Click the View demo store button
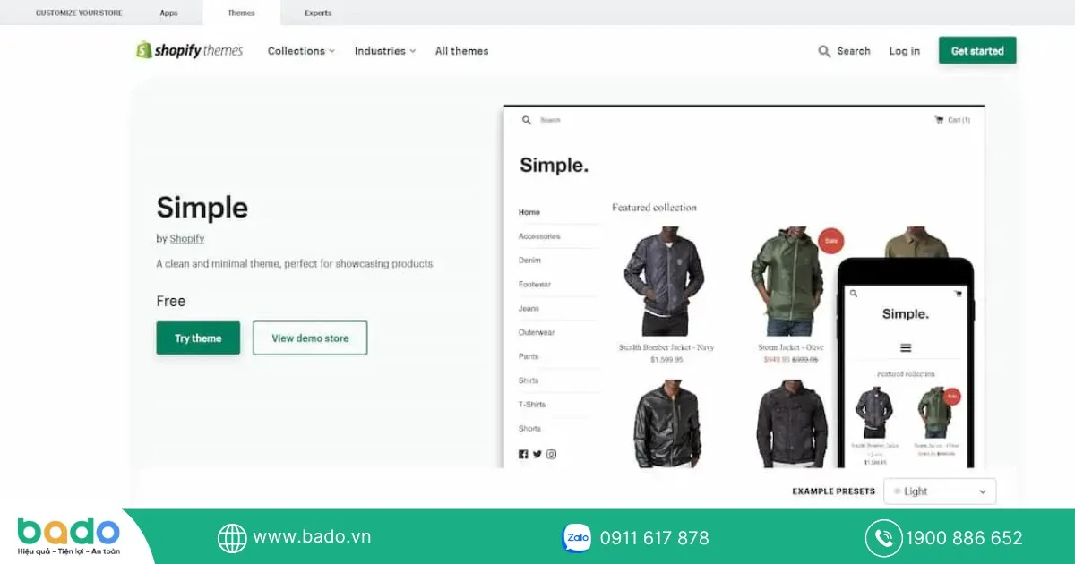Screen dimensions: 1075x564 click(310, 338)
